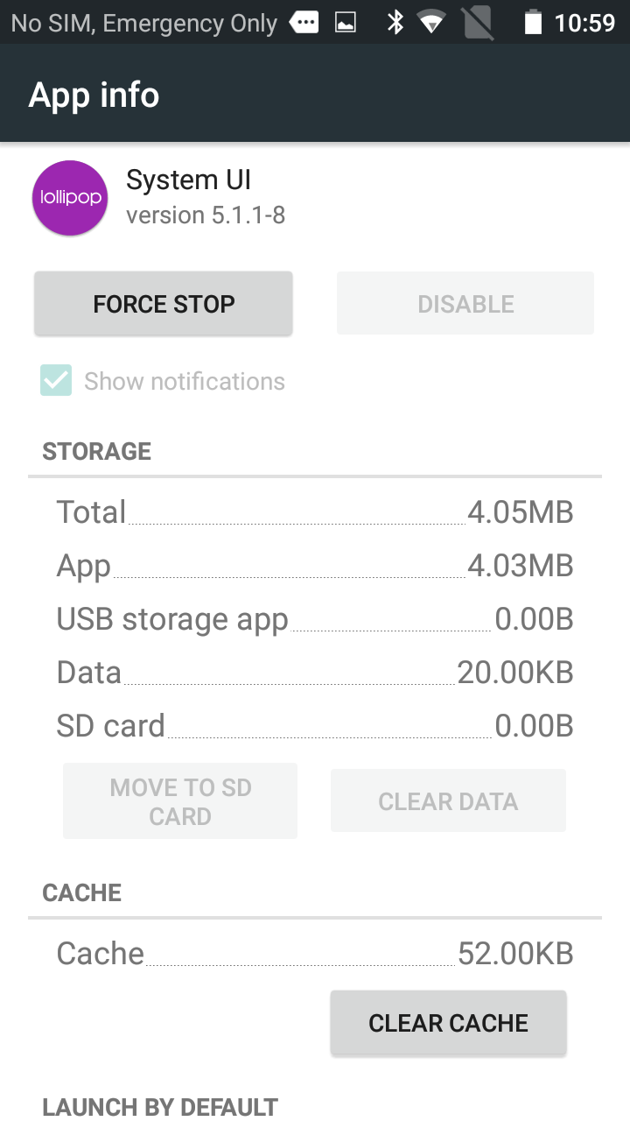Click the App info title in the header
This screenshot has height=1121, width=630.
93,94
